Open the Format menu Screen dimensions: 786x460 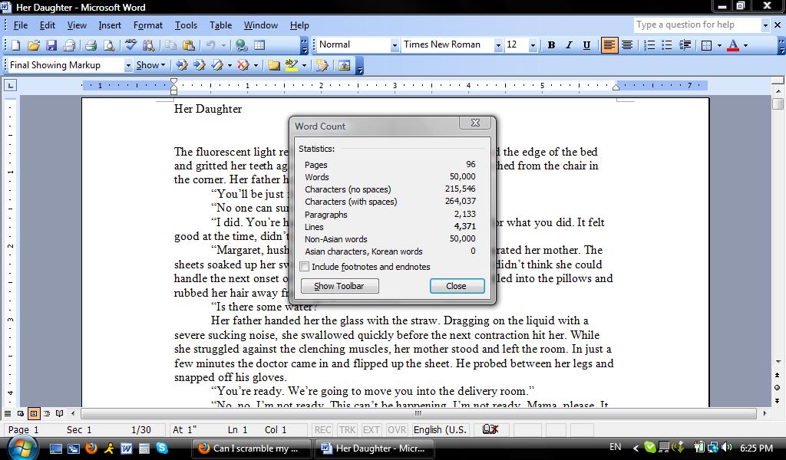148,25
